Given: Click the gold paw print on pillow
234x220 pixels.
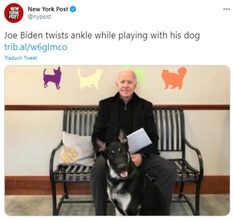Looking at the screenshot, I should 69,155.
